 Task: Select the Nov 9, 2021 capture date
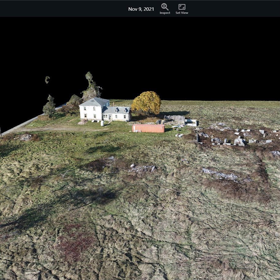pos(141,10)
